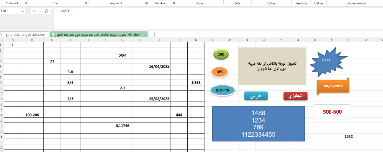Select the blue box with 1488 numbers
The height and width of the screenshot is (152, 383).
[259, 124]
